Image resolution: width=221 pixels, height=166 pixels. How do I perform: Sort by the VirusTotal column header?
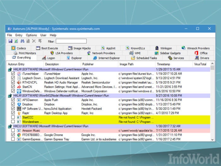tap(201, 64)
